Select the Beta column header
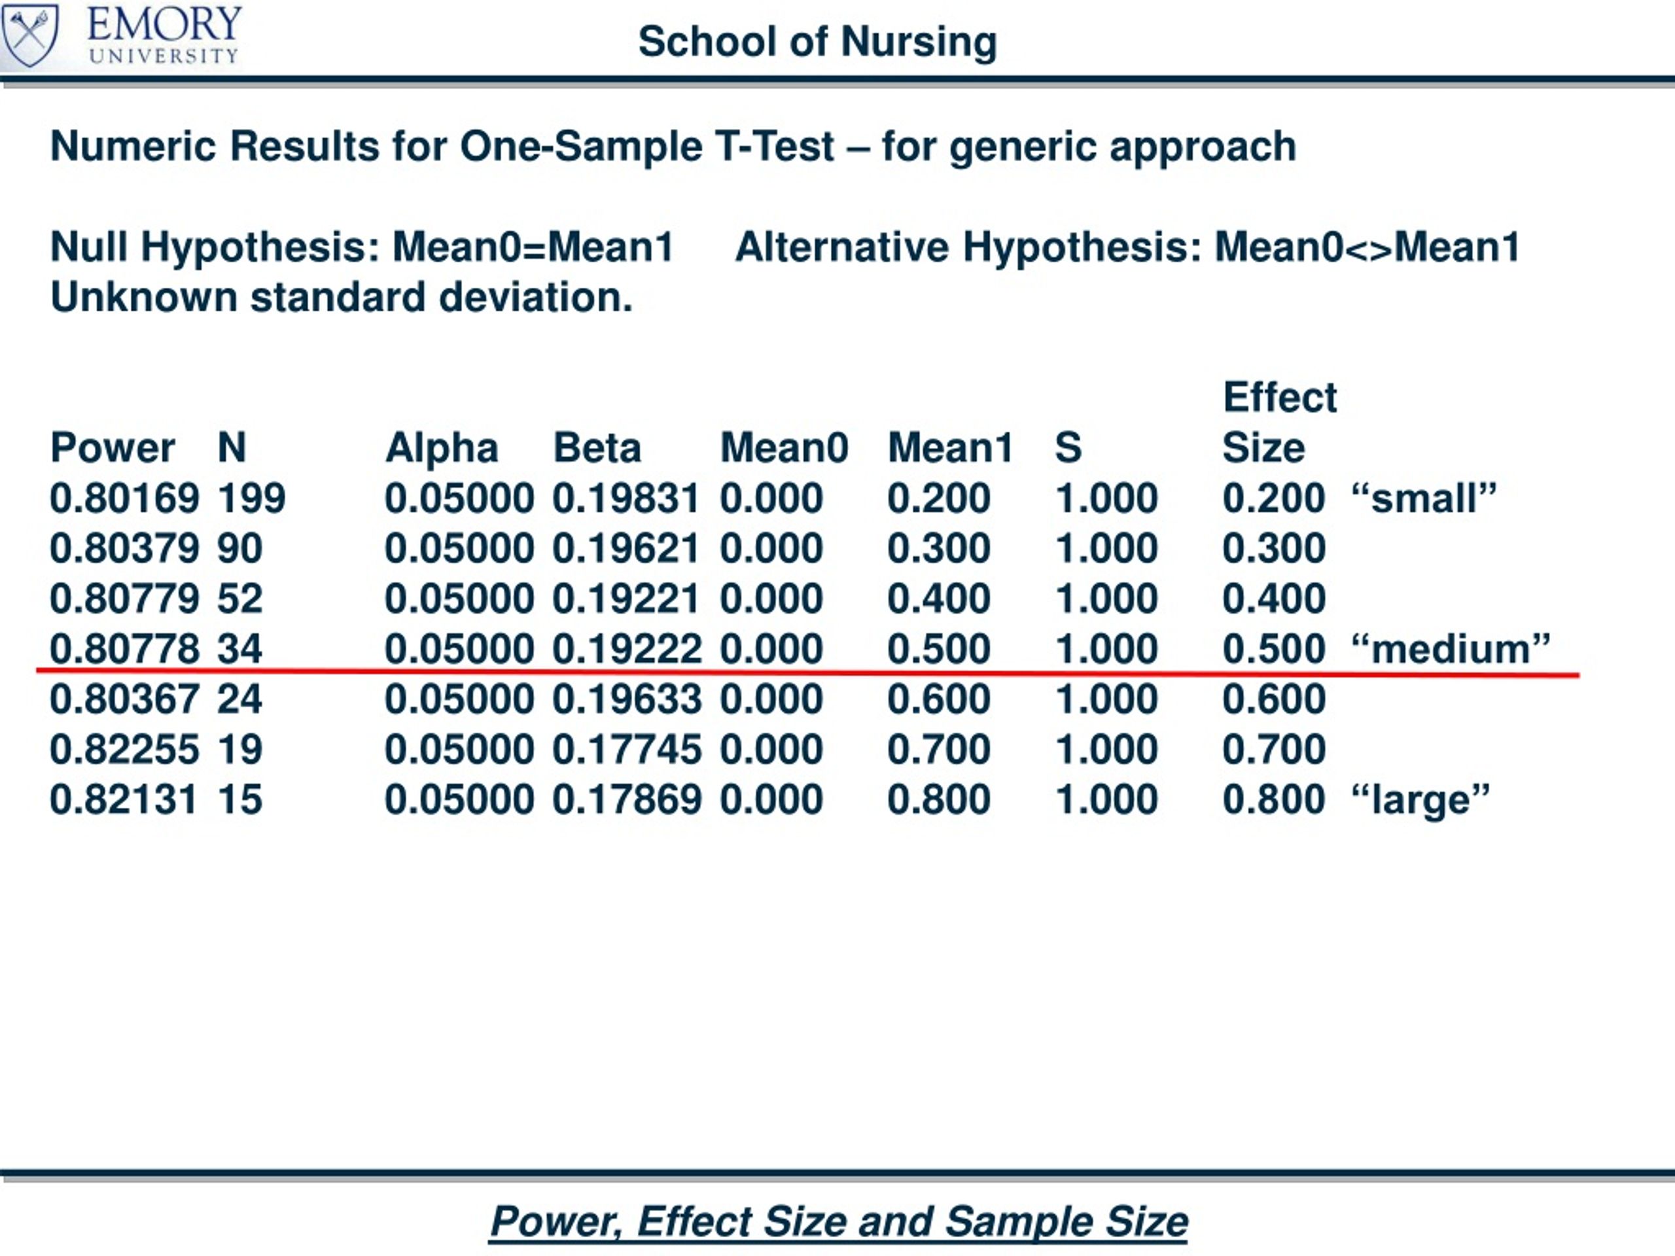This screenshot has height=1256, width=1675. 597,447
